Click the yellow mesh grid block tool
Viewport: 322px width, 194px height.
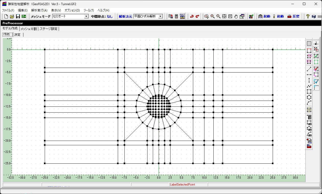(x=309, y=110)
